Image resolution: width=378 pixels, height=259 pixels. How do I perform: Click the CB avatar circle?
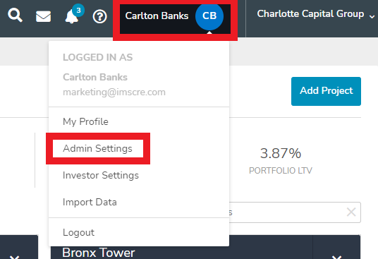coord(209,16)
